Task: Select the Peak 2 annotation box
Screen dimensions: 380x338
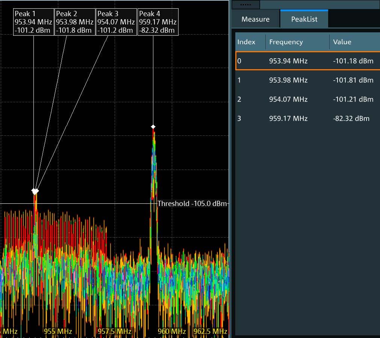Action: pos(75,22)
